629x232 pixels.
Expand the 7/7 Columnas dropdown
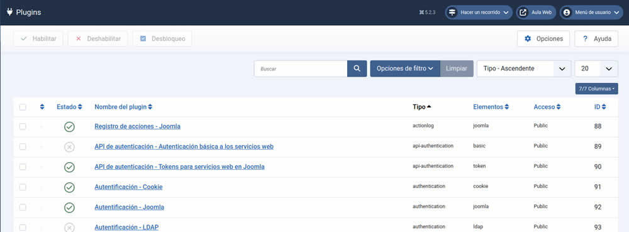[x=596, y=89]
